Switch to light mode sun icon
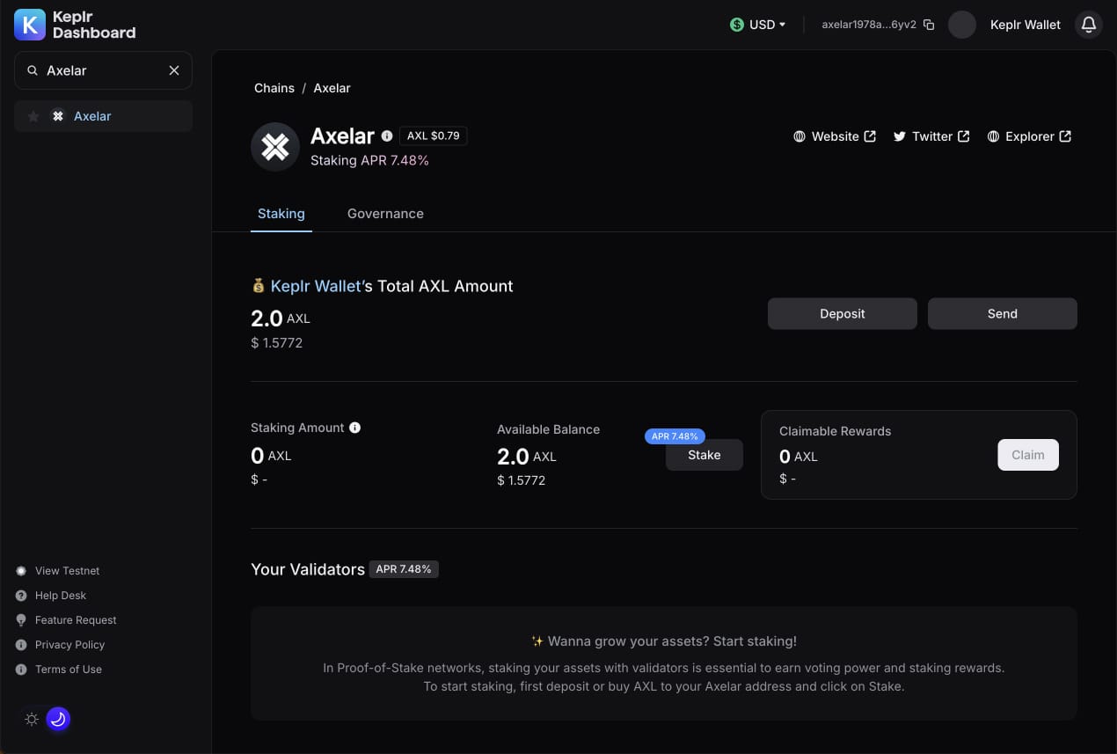Screen dimensions: 1117x754 pos(32,720)
